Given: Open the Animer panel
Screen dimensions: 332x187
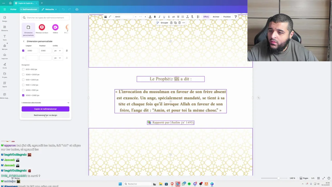Looking at the screenshot, I should [216, 17].
